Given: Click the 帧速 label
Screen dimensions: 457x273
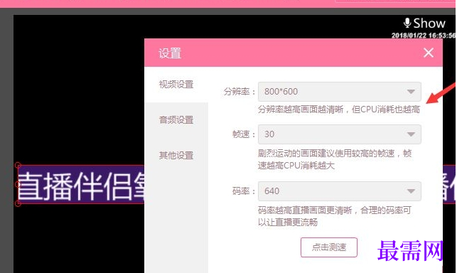Looking at the screenshot, I should [x=244, y=134].
